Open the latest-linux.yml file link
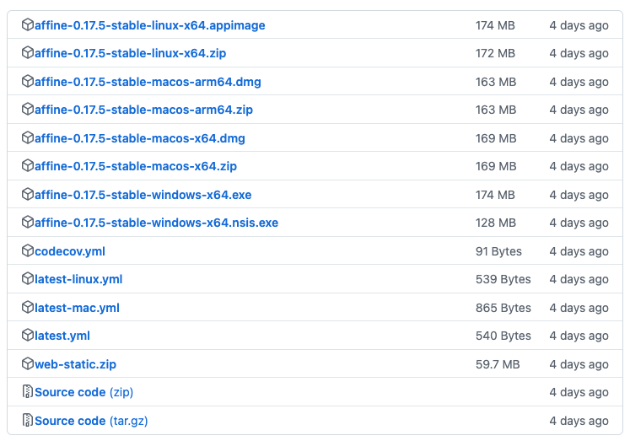 (78, 279)
